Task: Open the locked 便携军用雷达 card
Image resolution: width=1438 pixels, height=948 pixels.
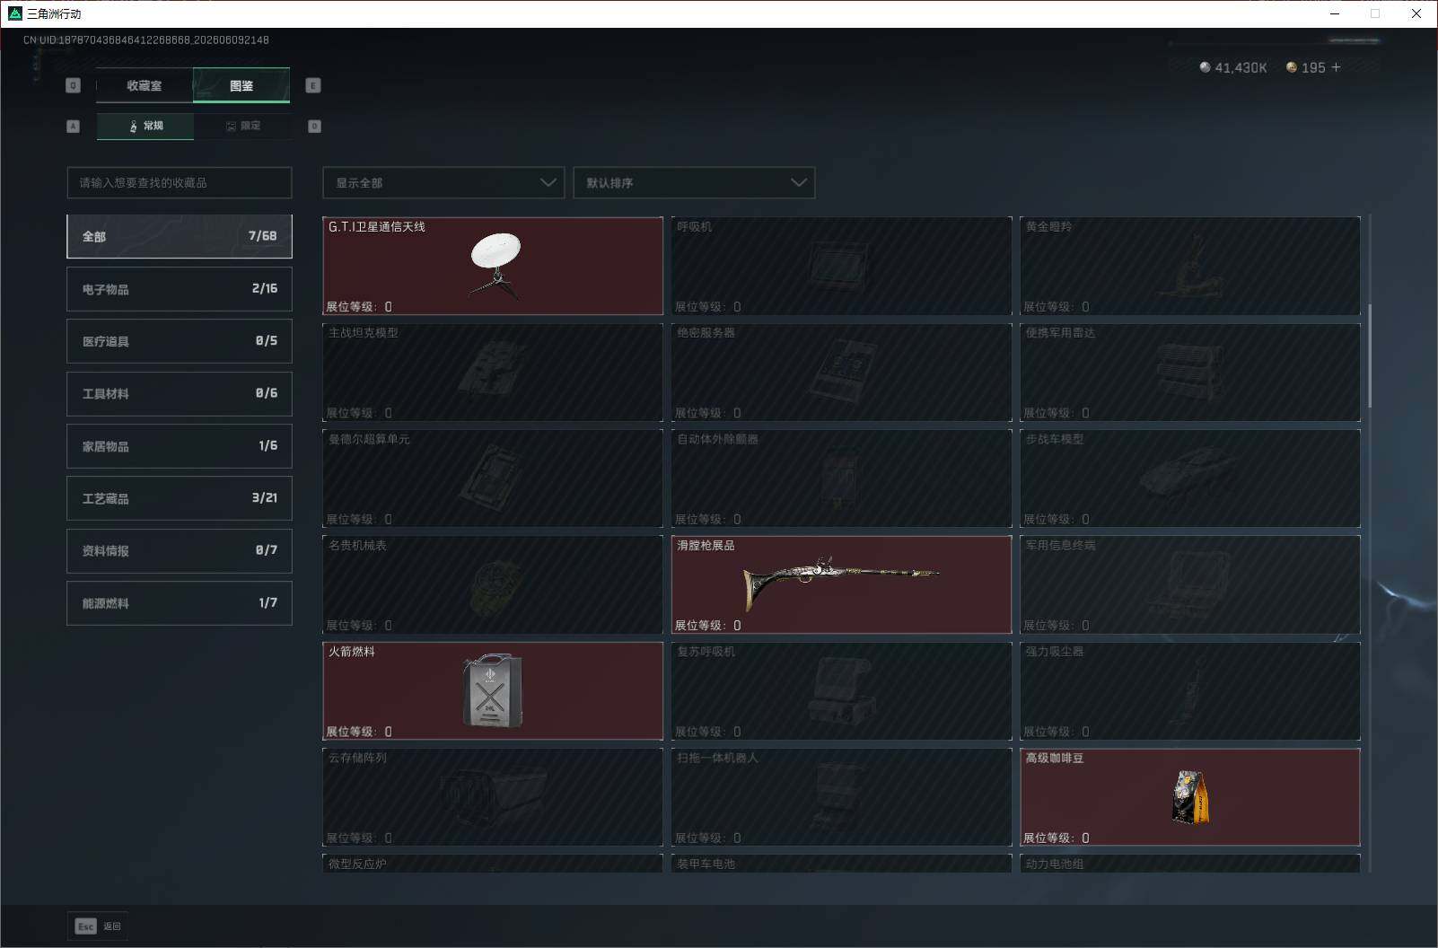Action: pyautogui.click(x=1190, y=372)
